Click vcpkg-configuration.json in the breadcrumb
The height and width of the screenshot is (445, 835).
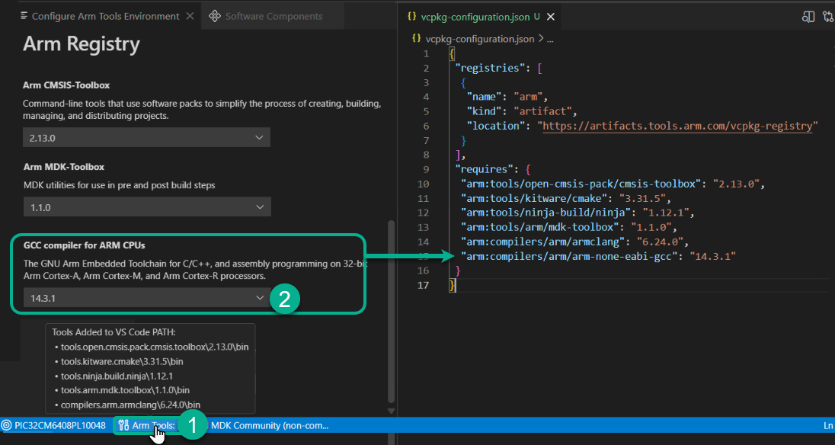pos(480,39)
